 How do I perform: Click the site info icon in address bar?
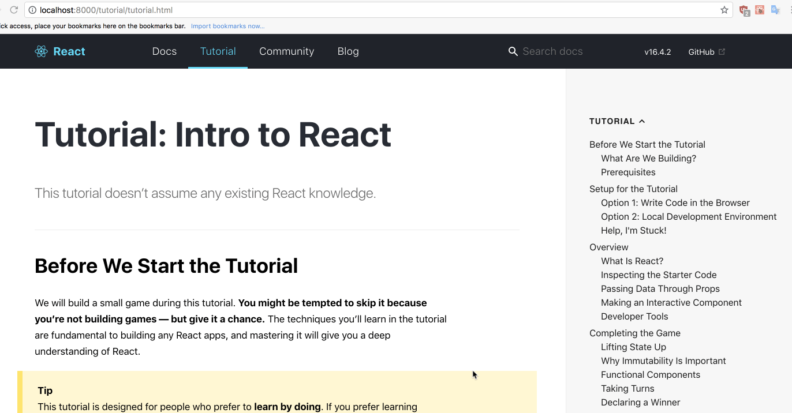coord(32,10)
